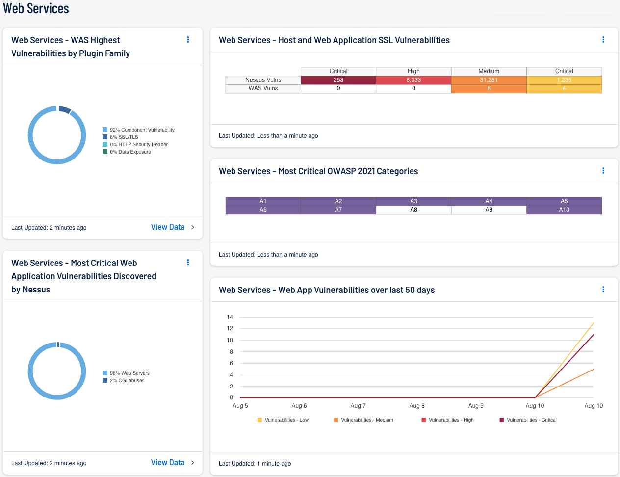Click chevron arrow beside View Data in WAS Highest widget
The image size is (620, 477).
coord(193,227)
